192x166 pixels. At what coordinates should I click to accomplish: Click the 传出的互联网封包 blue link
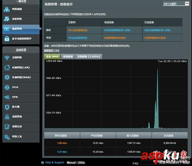point(78,38)
